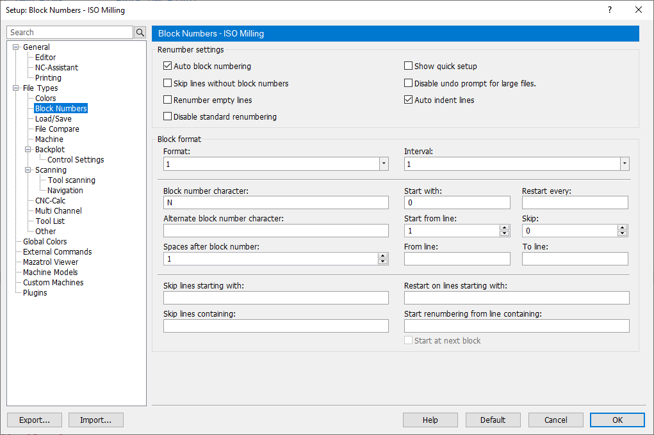This screenshot has width=654, height=435.
Task: Click the Export... button
Action: tap(35, 420)
